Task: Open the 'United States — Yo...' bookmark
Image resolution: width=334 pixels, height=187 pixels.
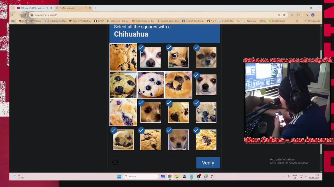Action: pyautogui.click(x=229, y=21)
